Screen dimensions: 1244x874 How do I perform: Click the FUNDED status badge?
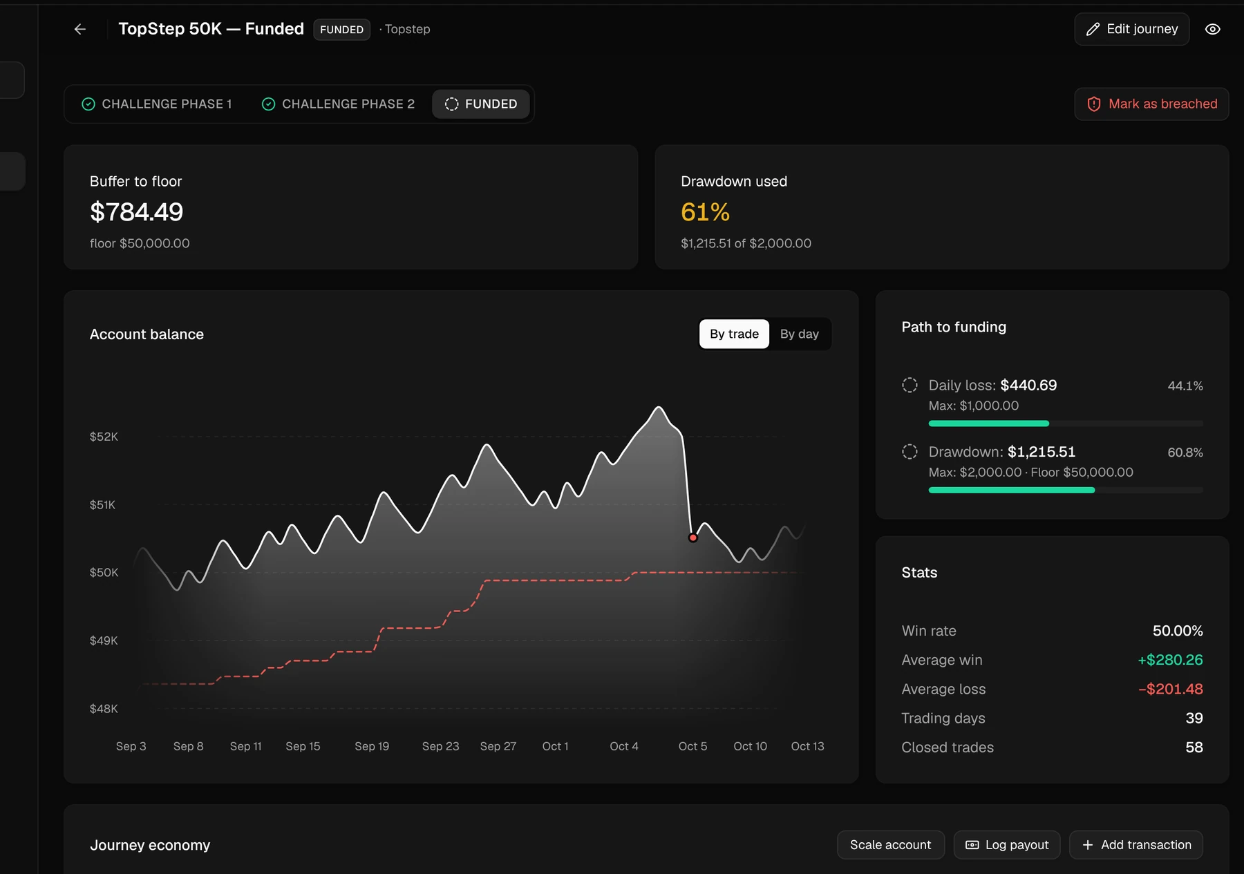click(341, 30)
